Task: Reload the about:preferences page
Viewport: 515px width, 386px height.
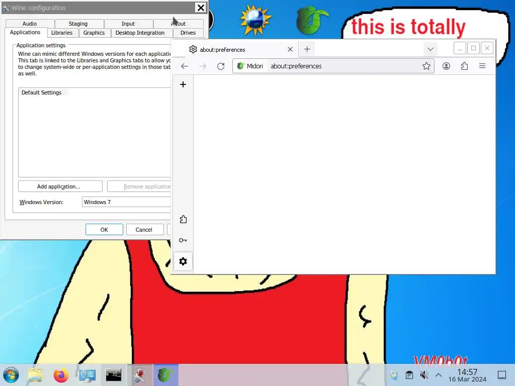Action: (x=221, y=66)
